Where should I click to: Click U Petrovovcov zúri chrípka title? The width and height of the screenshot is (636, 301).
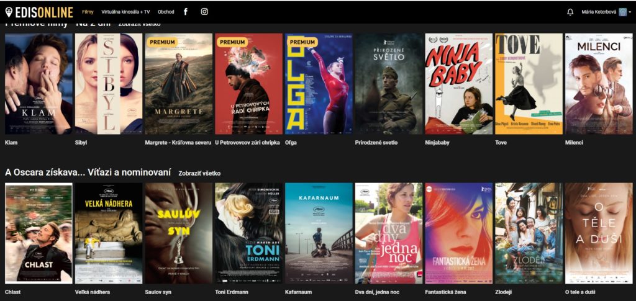click(247, 143)
